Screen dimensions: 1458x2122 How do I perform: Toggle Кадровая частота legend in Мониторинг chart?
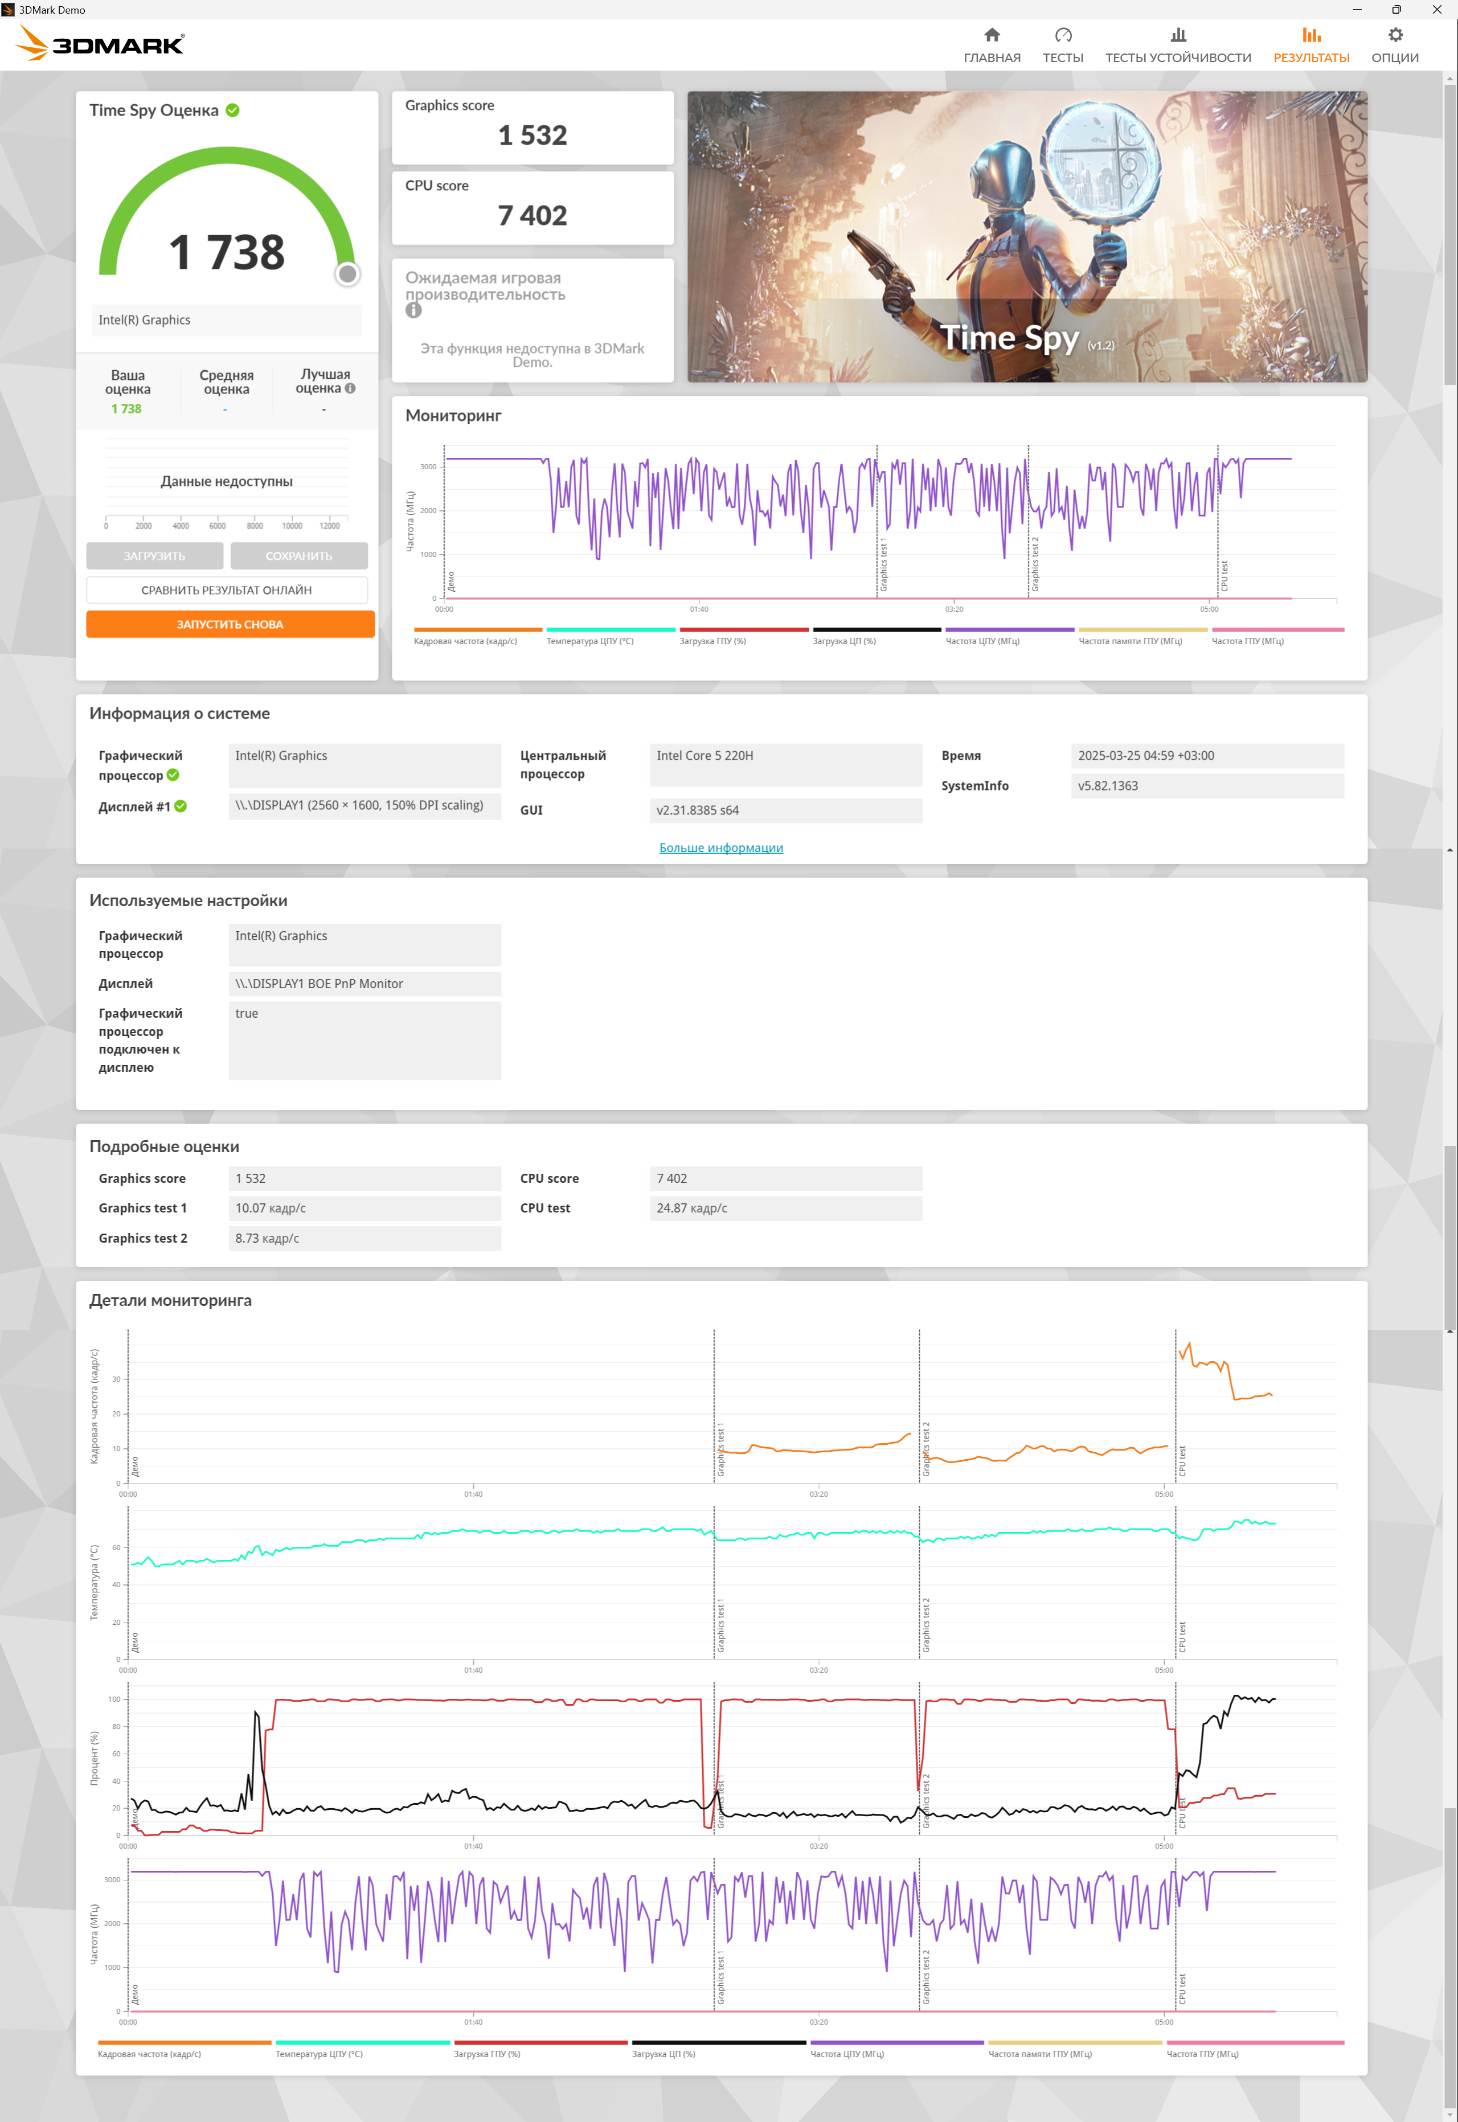click(x=477, y=637)
